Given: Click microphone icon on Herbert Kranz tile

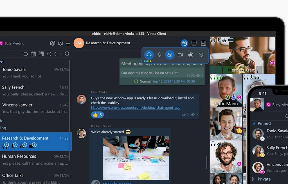Looking at the screenshot, I should (x=219, y=40).
